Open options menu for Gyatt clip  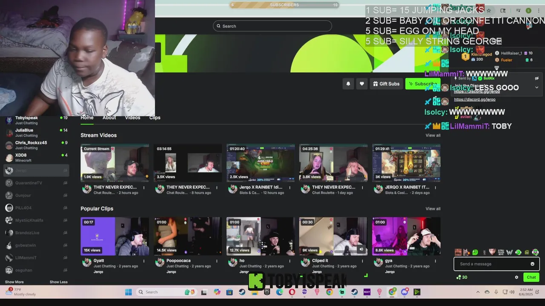(144, 261)
